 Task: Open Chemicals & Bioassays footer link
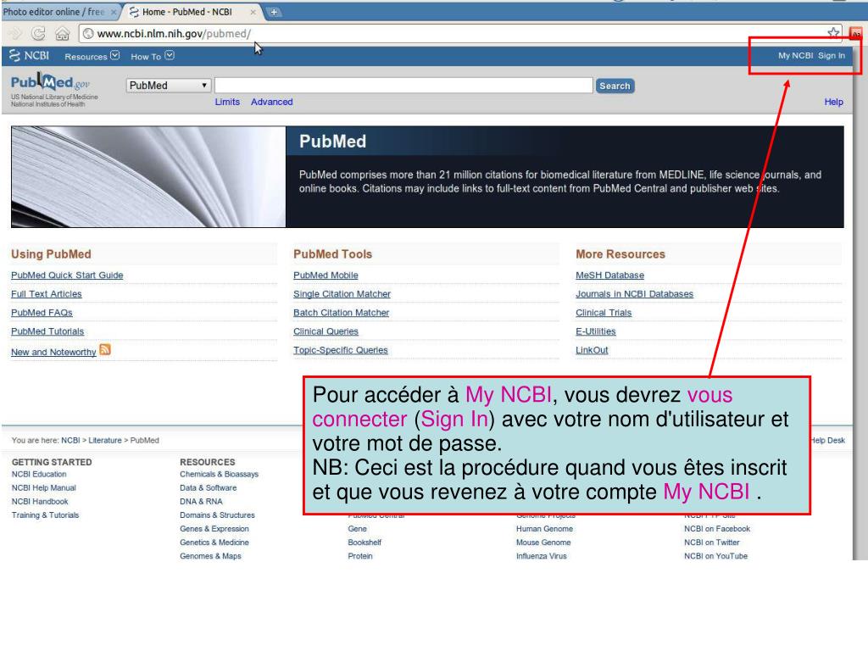pyautogui.click(x=219, y=475)
